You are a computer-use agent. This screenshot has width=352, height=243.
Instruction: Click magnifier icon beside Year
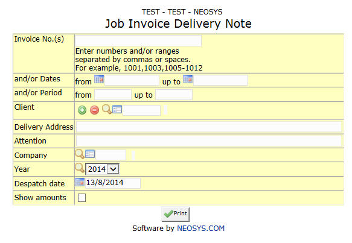click(x=80, y=168)
